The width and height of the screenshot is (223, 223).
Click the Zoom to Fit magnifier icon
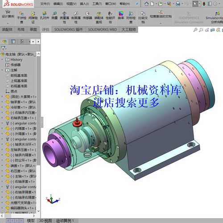click(195, 30)
